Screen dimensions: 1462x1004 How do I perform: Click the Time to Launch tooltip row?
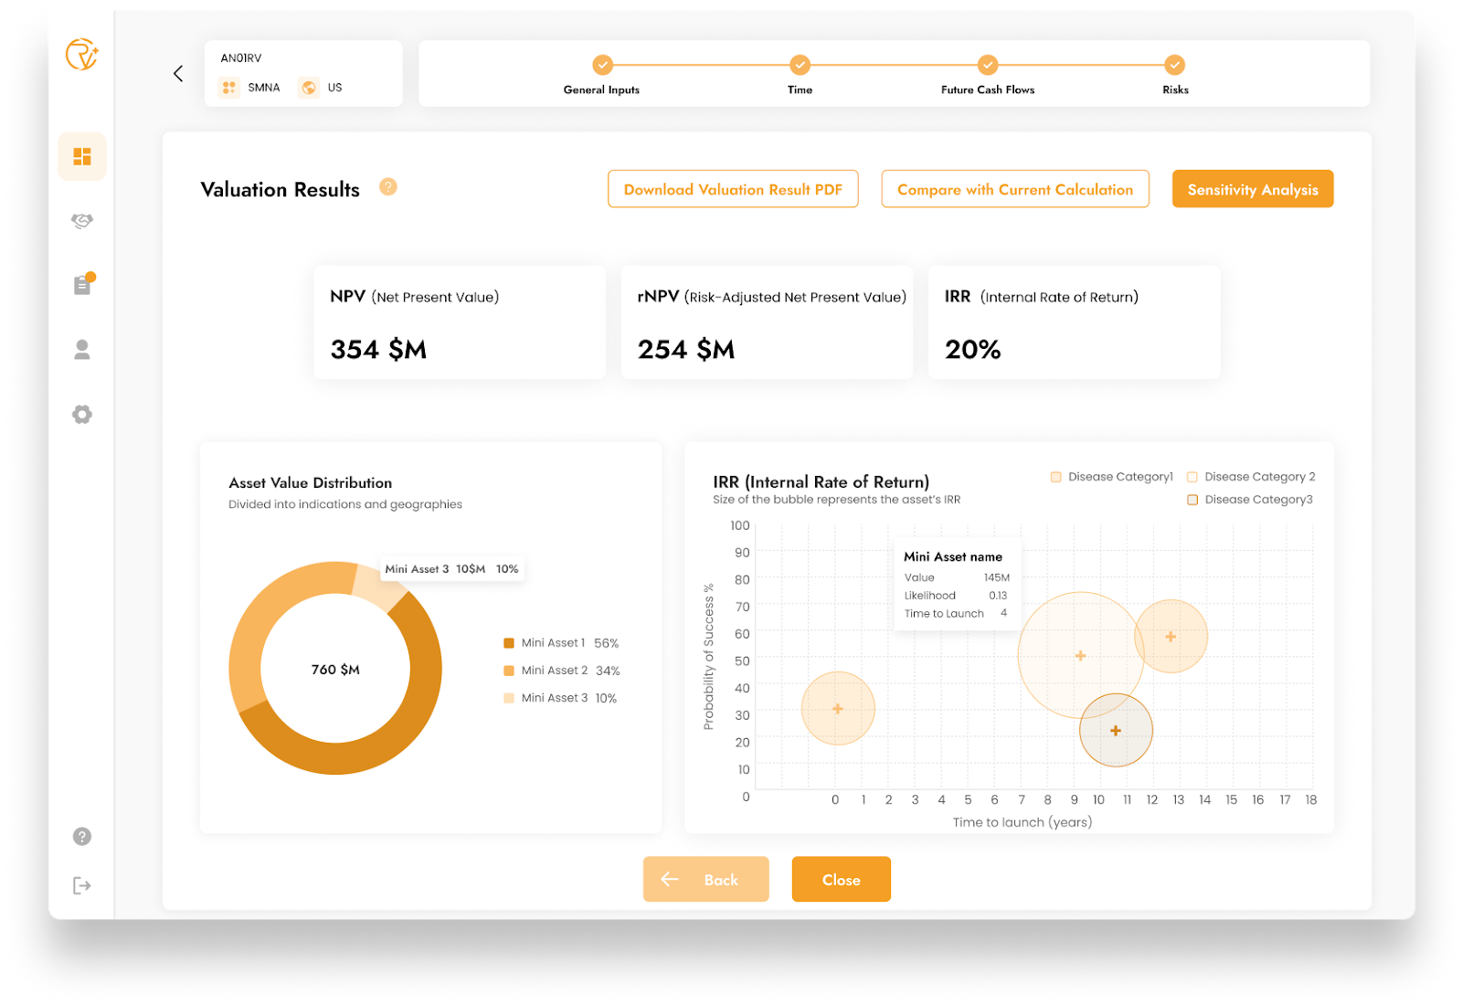[956, 614]
